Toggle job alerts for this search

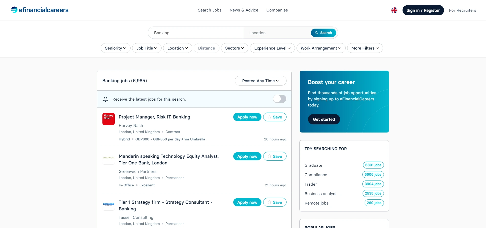point(280,99)
